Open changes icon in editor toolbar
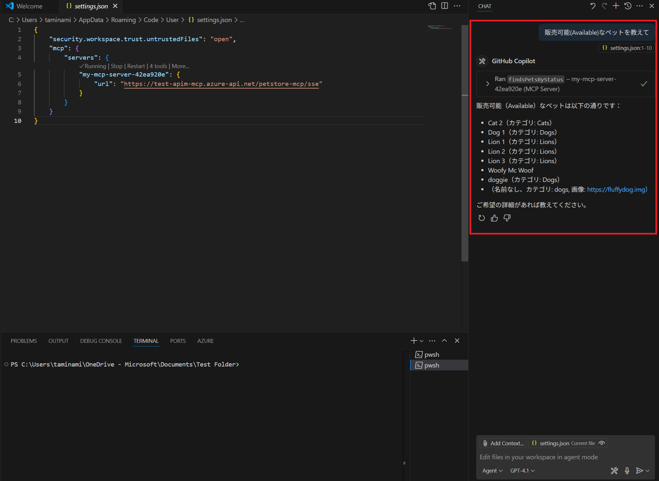659x481 pixels. pos(432,6)
